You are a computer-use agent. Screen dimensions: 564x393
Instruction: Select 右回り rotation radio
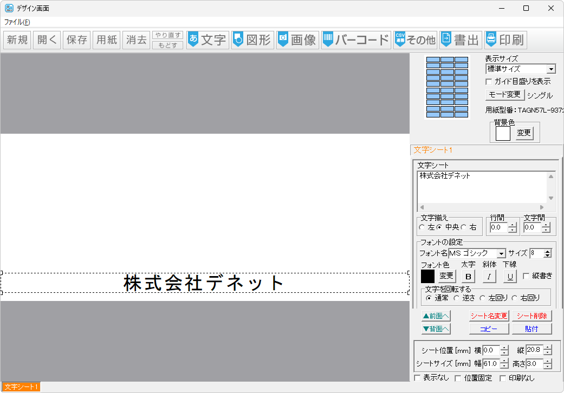click(x=515, y=298)
